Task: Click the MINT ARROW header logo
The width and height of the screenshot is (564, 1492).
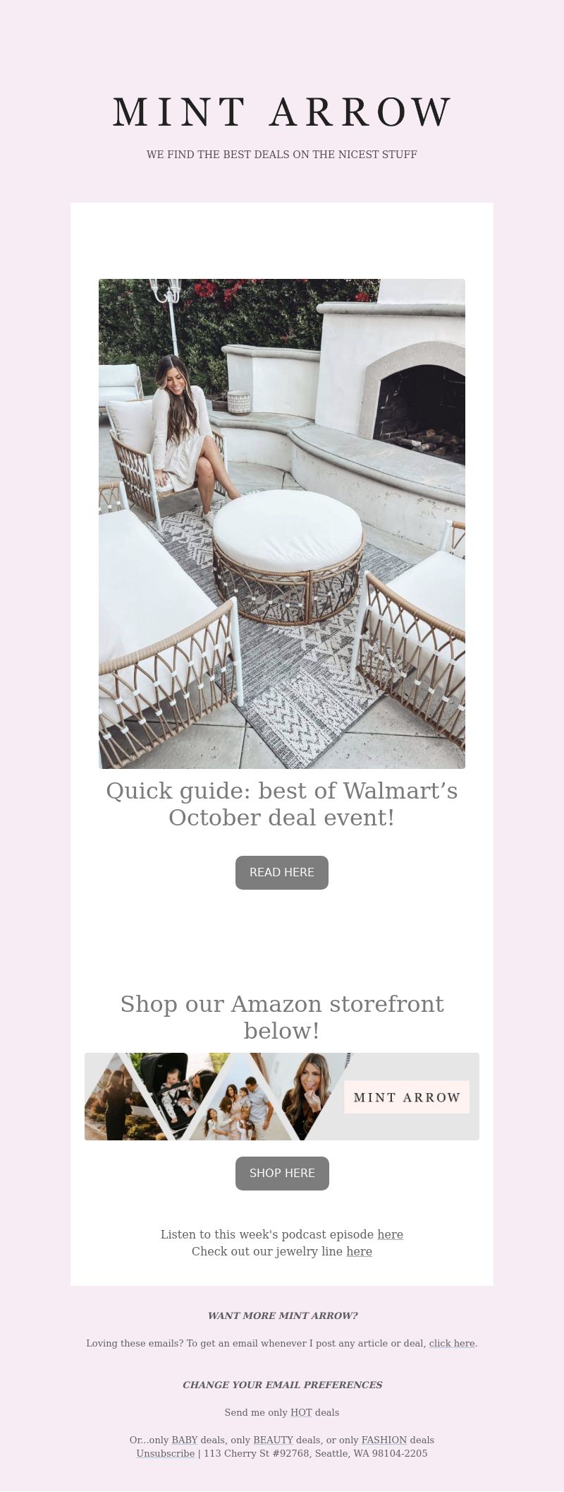Action: (282, 112)
